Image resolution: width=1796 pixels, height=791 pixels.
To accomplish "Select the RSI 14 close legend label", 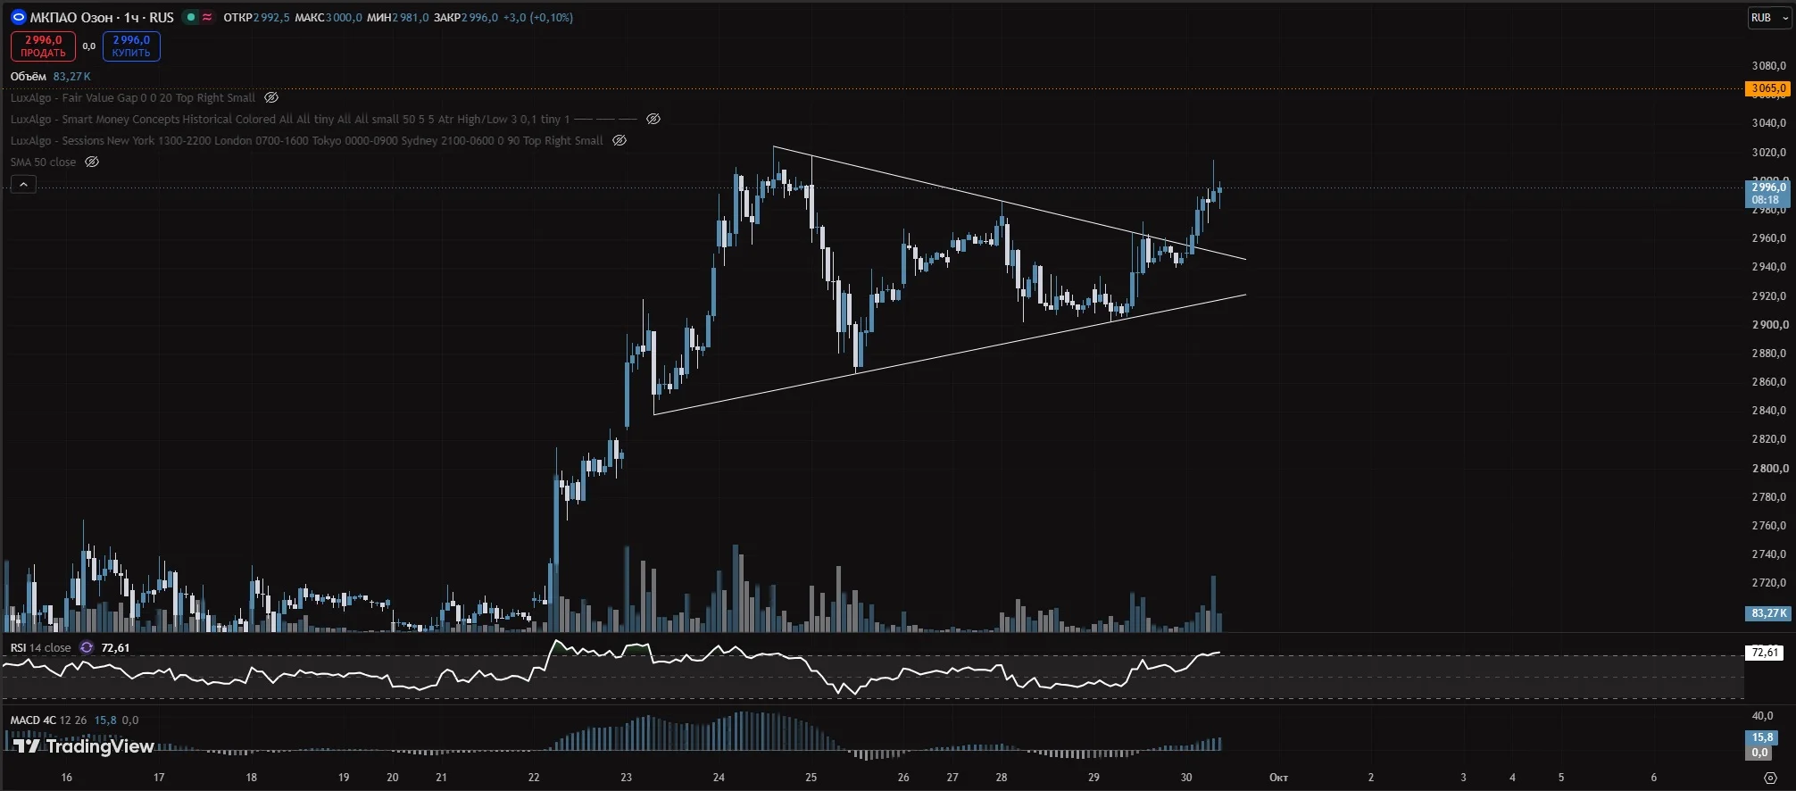I will (40, 648).
